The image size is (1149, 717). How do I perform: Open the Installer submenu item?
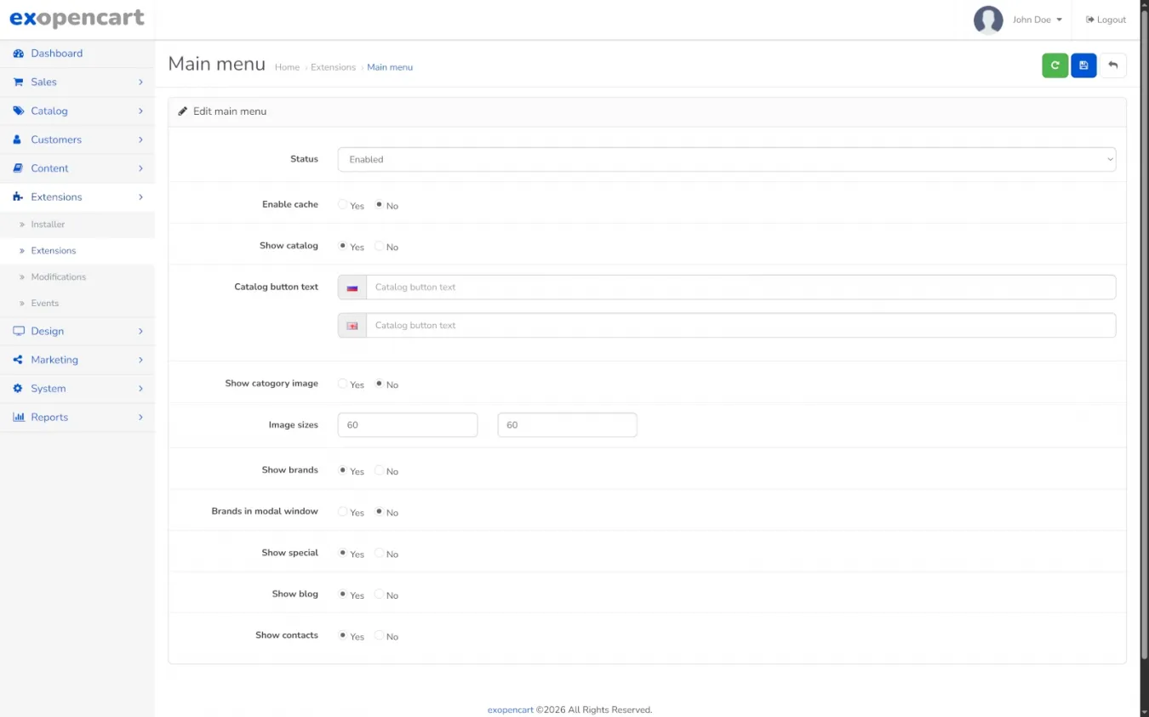click(48, 225)
